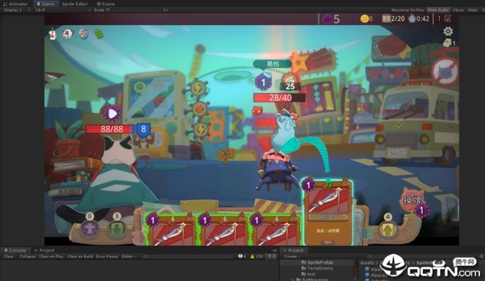Open the Display 1 dropdown

14,10
